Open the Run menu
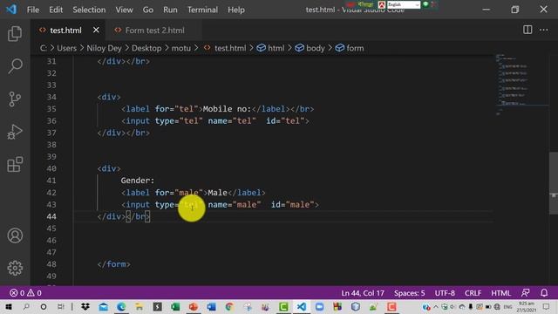This screenshot has height=314, width=558. click(x=170, y=10)
